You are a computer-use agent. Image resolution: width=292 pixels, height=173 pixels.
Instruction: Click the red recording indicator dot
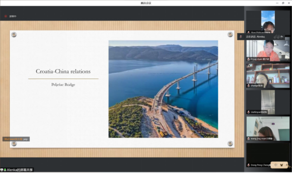click(x=6, y=16)
